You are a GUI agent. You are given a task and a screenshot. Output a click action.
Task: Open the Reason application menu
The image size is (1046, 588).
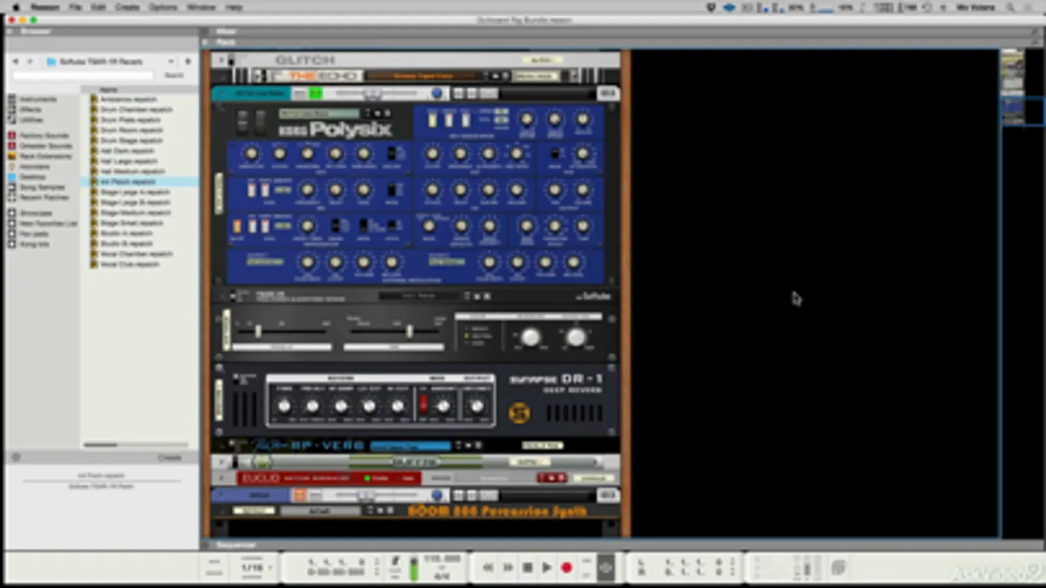tap(45, 7)
